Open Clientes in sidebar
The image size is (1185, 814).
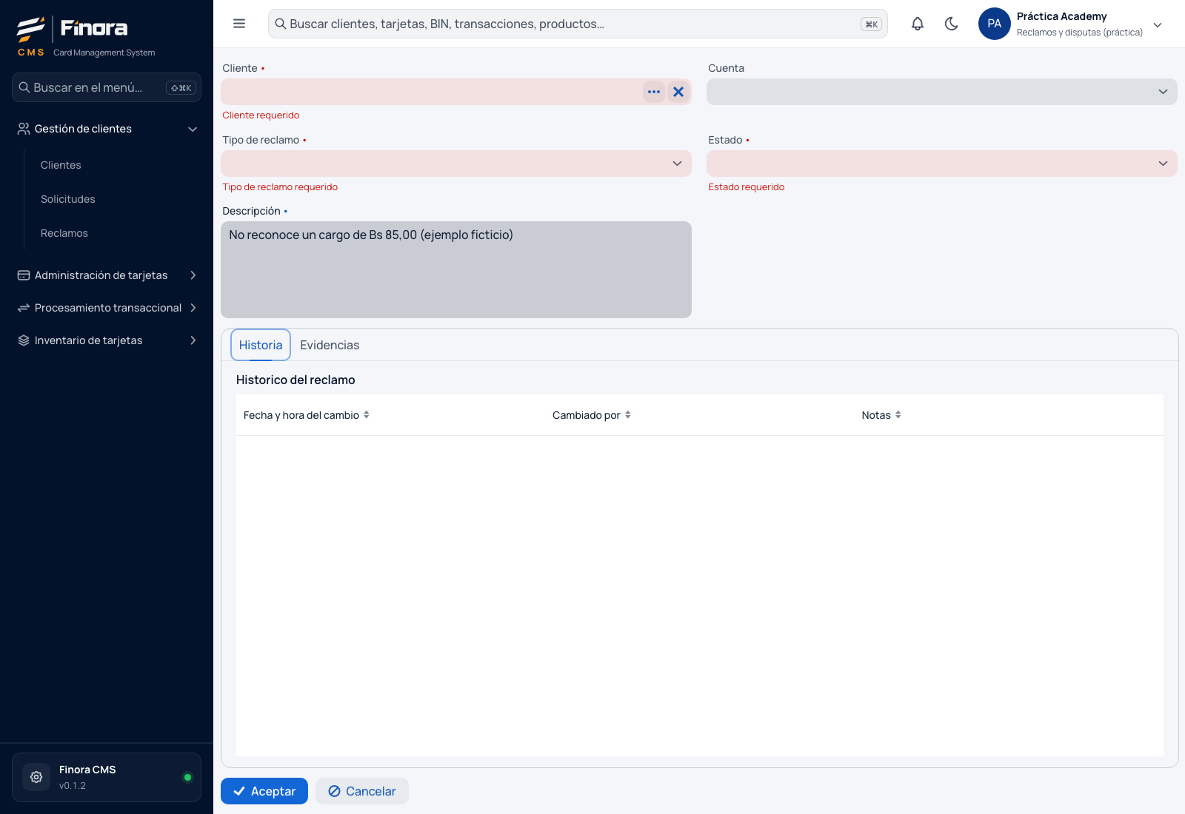point(61,165)
